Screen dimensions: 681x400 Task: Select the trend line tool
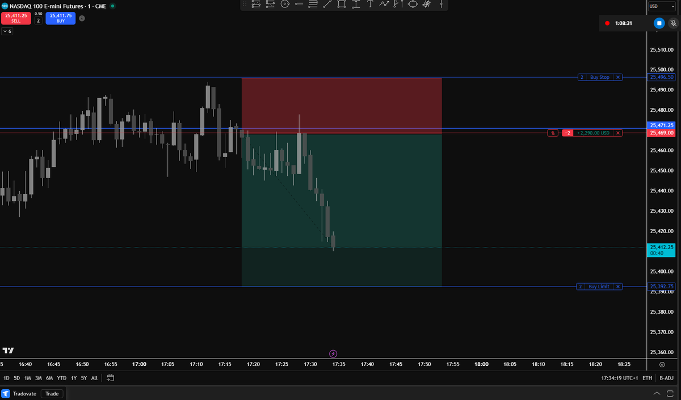click(327, 5)
